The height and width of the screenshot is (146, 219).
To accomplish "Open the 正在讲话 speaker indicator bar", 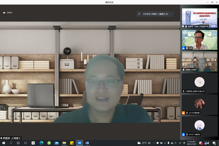I will pos(155,14).
